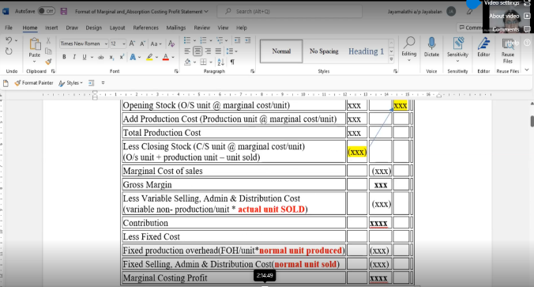Image resolution: width=534 pixels, height=287 pixels.
Task: Apply subscript formatting
Action: [x=111, y=57]
